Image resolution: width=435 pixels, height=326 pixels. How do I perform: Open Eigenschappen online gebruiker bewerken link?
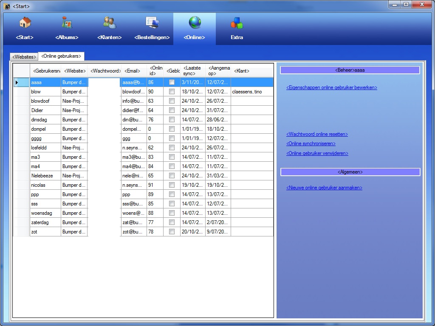coord(331,87)
